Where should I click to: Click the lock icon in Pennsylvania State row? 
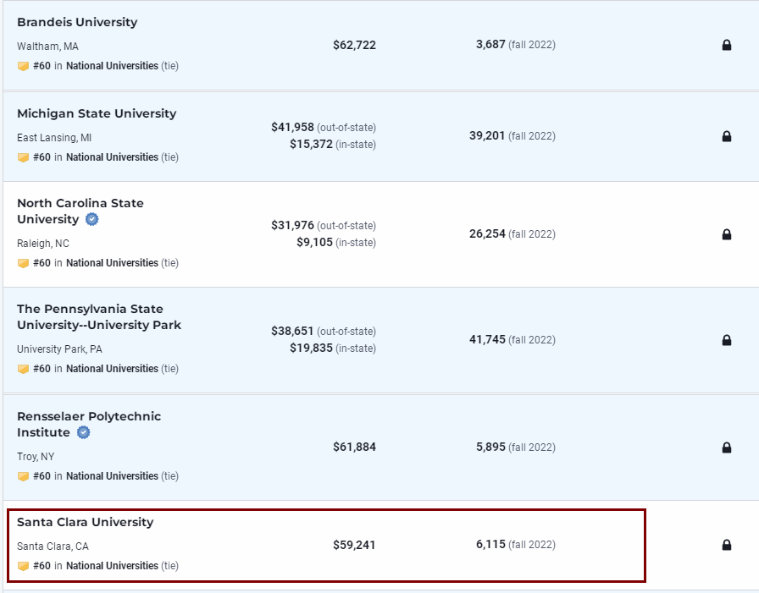pos(726,340)
